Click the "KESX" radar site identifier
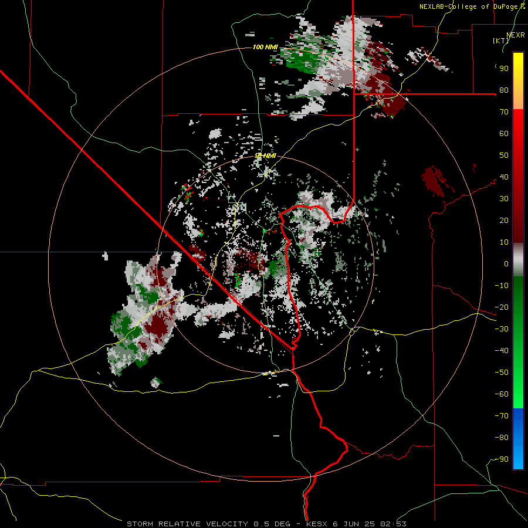This screenshot has width=528, height=528. (318, 524)
